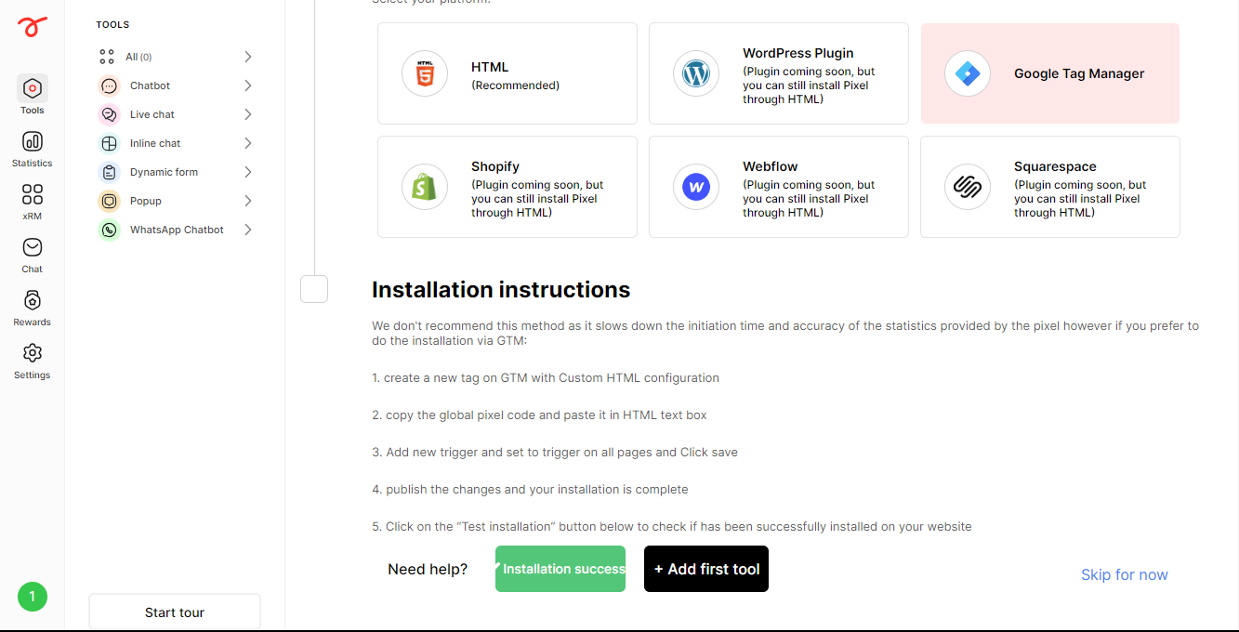
Task: Click the Popup tool icon
Action: pos(109,201)
